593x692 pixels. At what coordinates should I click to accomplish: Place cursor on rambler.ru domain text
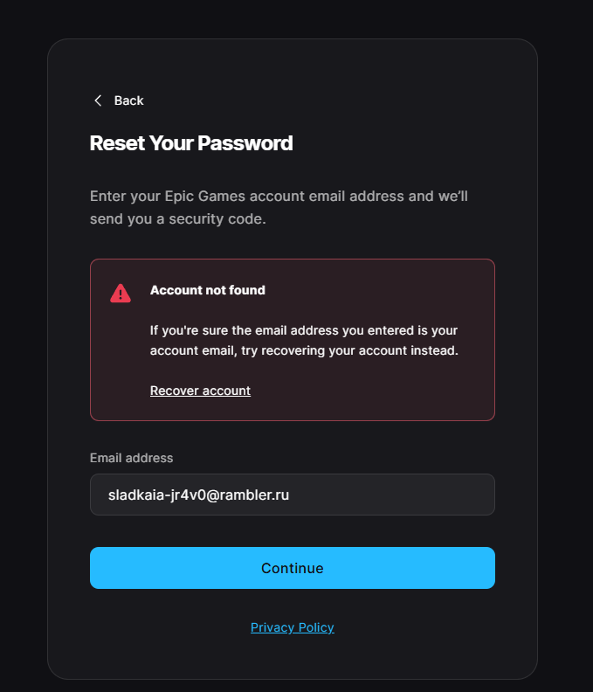(x=254, y=495)
